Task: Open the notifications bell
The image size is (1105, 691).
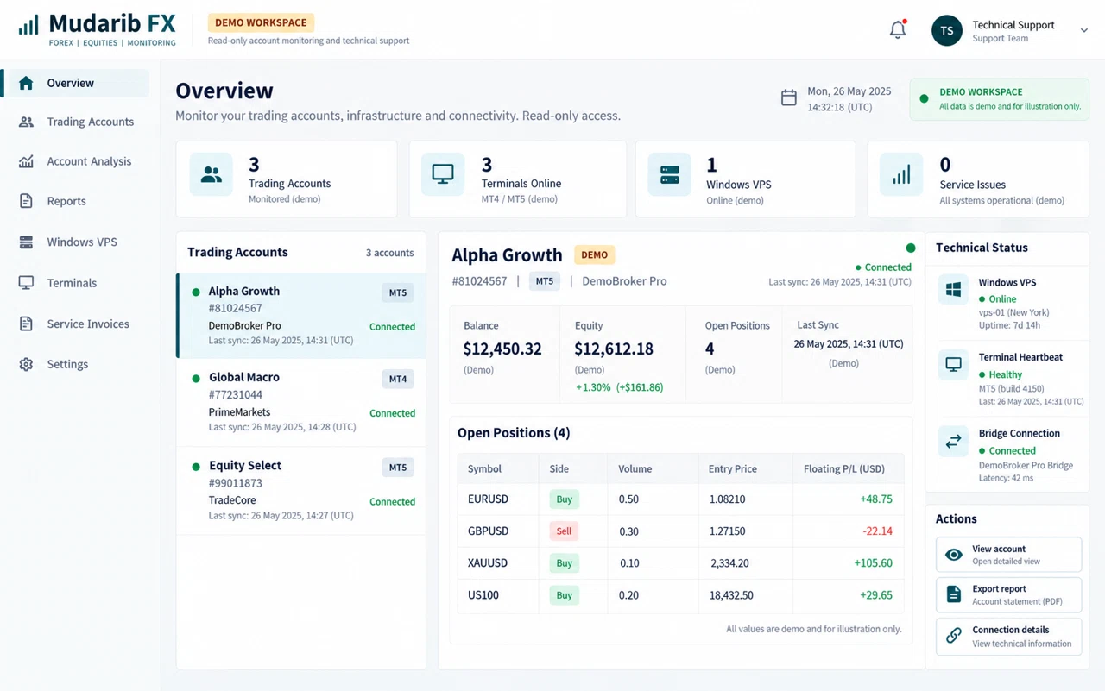Action: point(898,29)
